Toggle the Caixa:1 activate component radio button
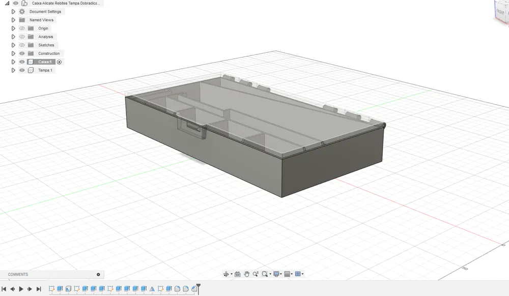Screen dimensions: 509x296 pyautogui.click(x=60, y=62)
